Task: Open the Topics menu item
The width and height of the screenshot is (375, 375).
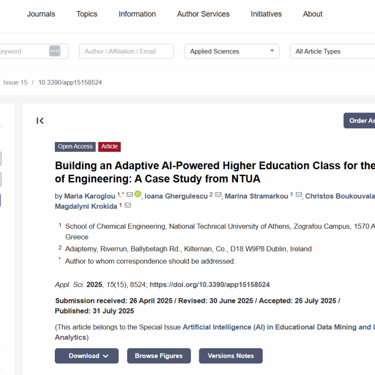Action: [x=87, y=14]
